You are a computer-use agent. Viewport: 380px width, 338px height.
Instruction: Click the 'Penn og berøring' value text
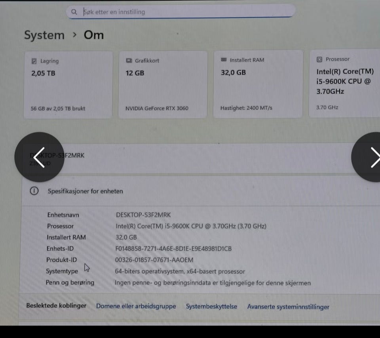click(x=213, y=283)
